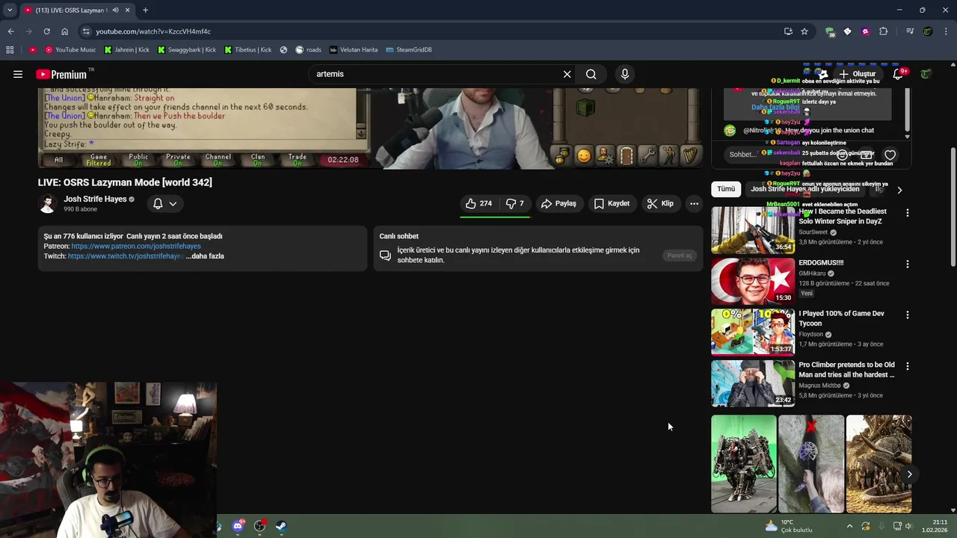The height and width of the screenshot is (538, 957).
Task: Toggle the Trade On chat tab
Action: 298,160
